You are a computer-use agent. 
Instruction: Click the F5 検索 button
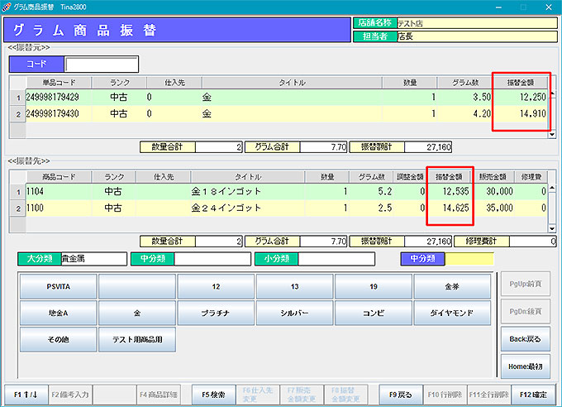[213, 395]
